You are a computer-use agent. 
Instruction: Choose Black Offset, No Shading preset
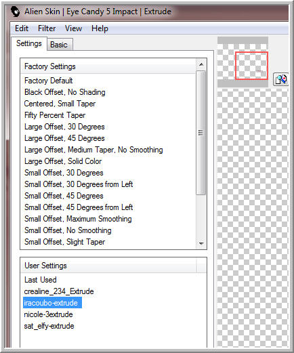[x=65, y=92]
